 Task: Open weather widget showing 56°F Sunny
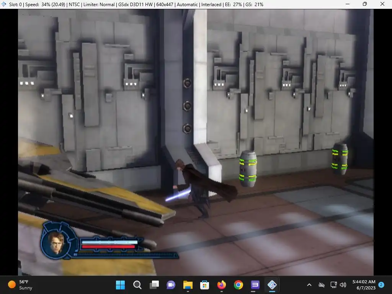[x=20, y=285]
